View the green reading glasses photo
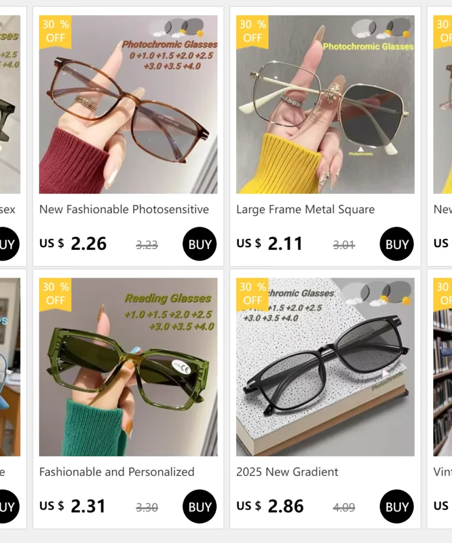452x543 pixels. (128, 367)
